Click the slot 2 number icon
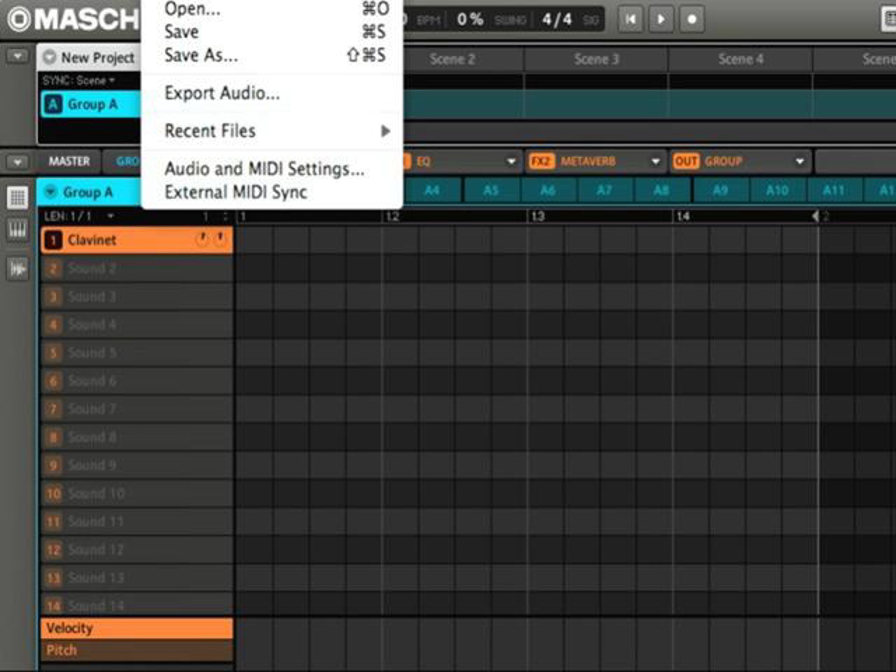The image size is (896, 672). [x=53, y=268]
